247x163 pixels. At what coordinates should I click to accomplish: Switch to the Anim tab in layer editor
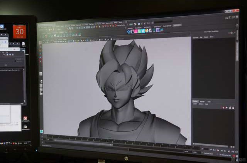(x=209, y=102)
